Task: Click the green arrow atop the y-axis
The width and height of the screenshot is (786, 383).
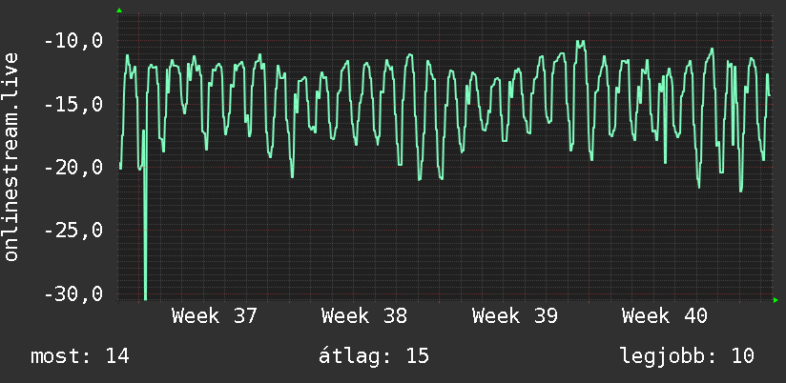Action: pyautogui.click(x=119, y=10)
